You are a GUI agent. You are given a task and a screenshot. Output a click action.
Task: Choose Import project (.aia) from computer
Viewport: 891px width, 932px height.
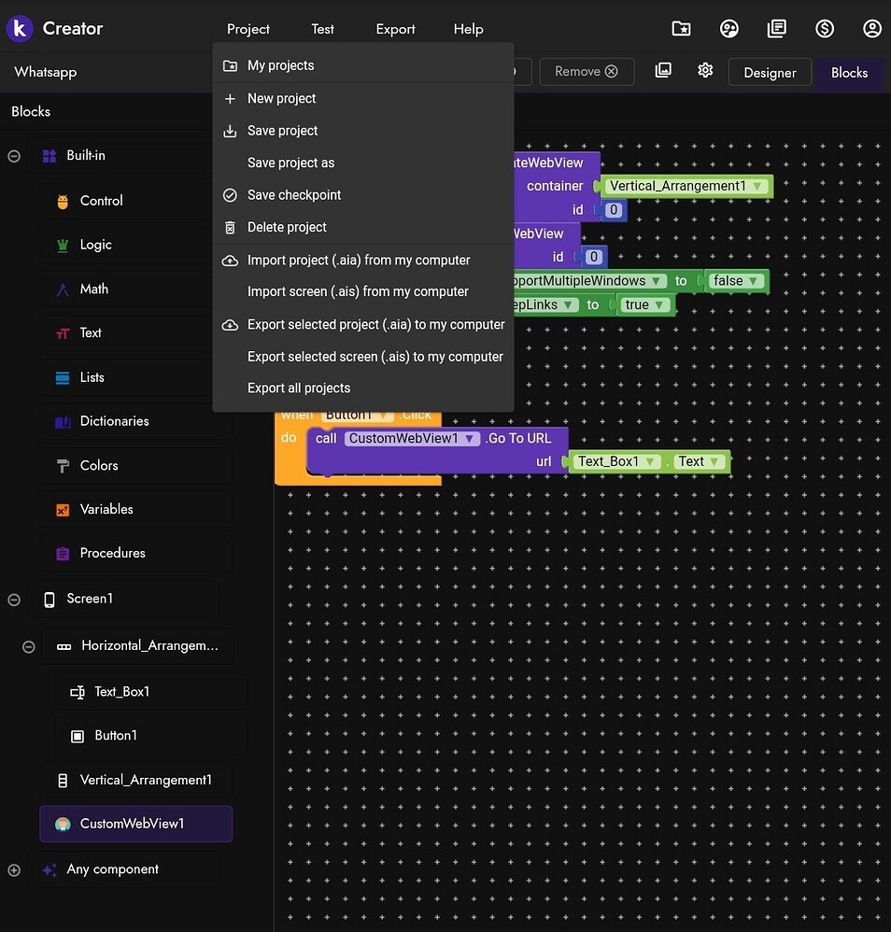tap(363, 261)
